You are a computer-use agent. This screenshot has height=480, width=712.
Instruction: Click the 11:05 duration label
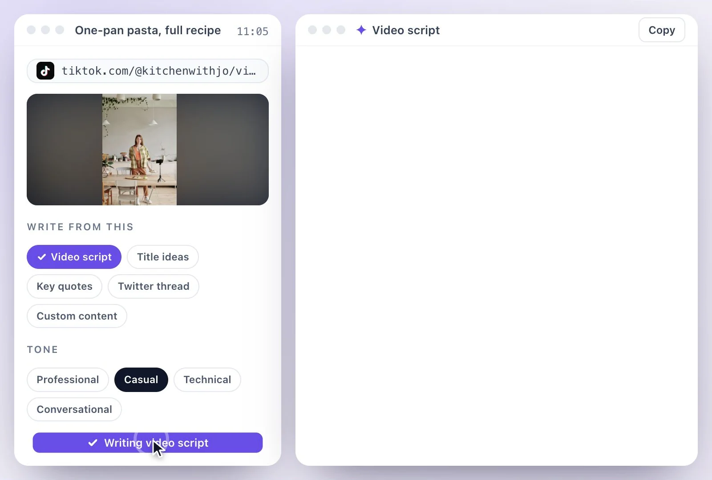[252, 31]
